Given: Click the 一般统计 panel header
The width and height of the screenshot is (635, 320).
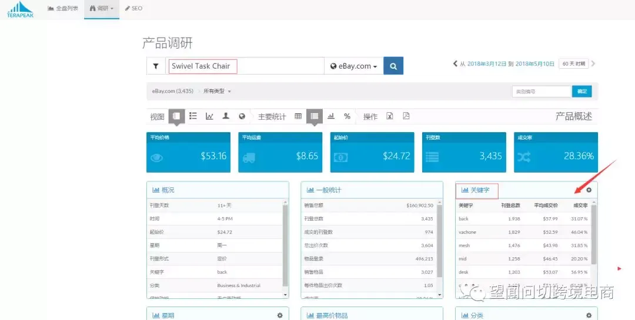Looking at the screenshot, I should (372, 190).
